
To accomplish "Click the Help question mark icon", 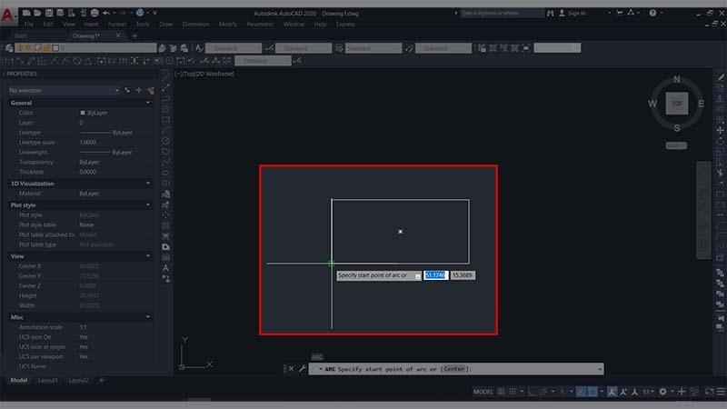I will point(652,13).
